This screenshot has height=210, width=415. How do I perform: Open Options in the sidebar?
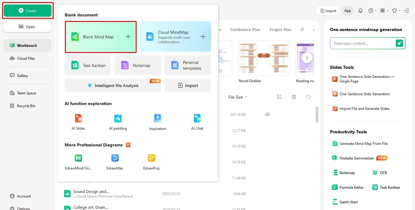point(27,208)
